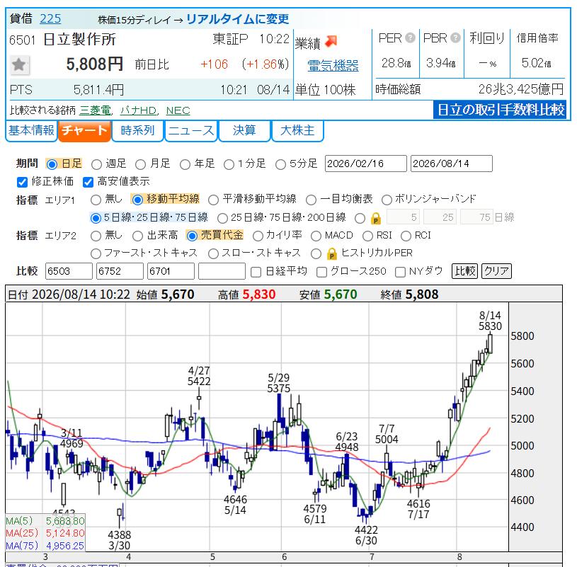The width and height of the screenshot is (577, 567).
Task: Toggle the 修正株価 checkbox
Action: tap(23, 182)
